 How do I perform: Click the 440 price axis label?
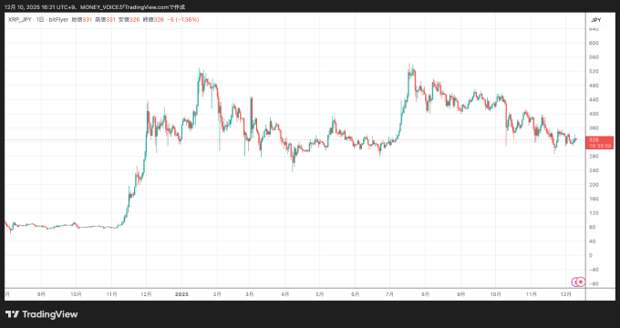point(594,99)
